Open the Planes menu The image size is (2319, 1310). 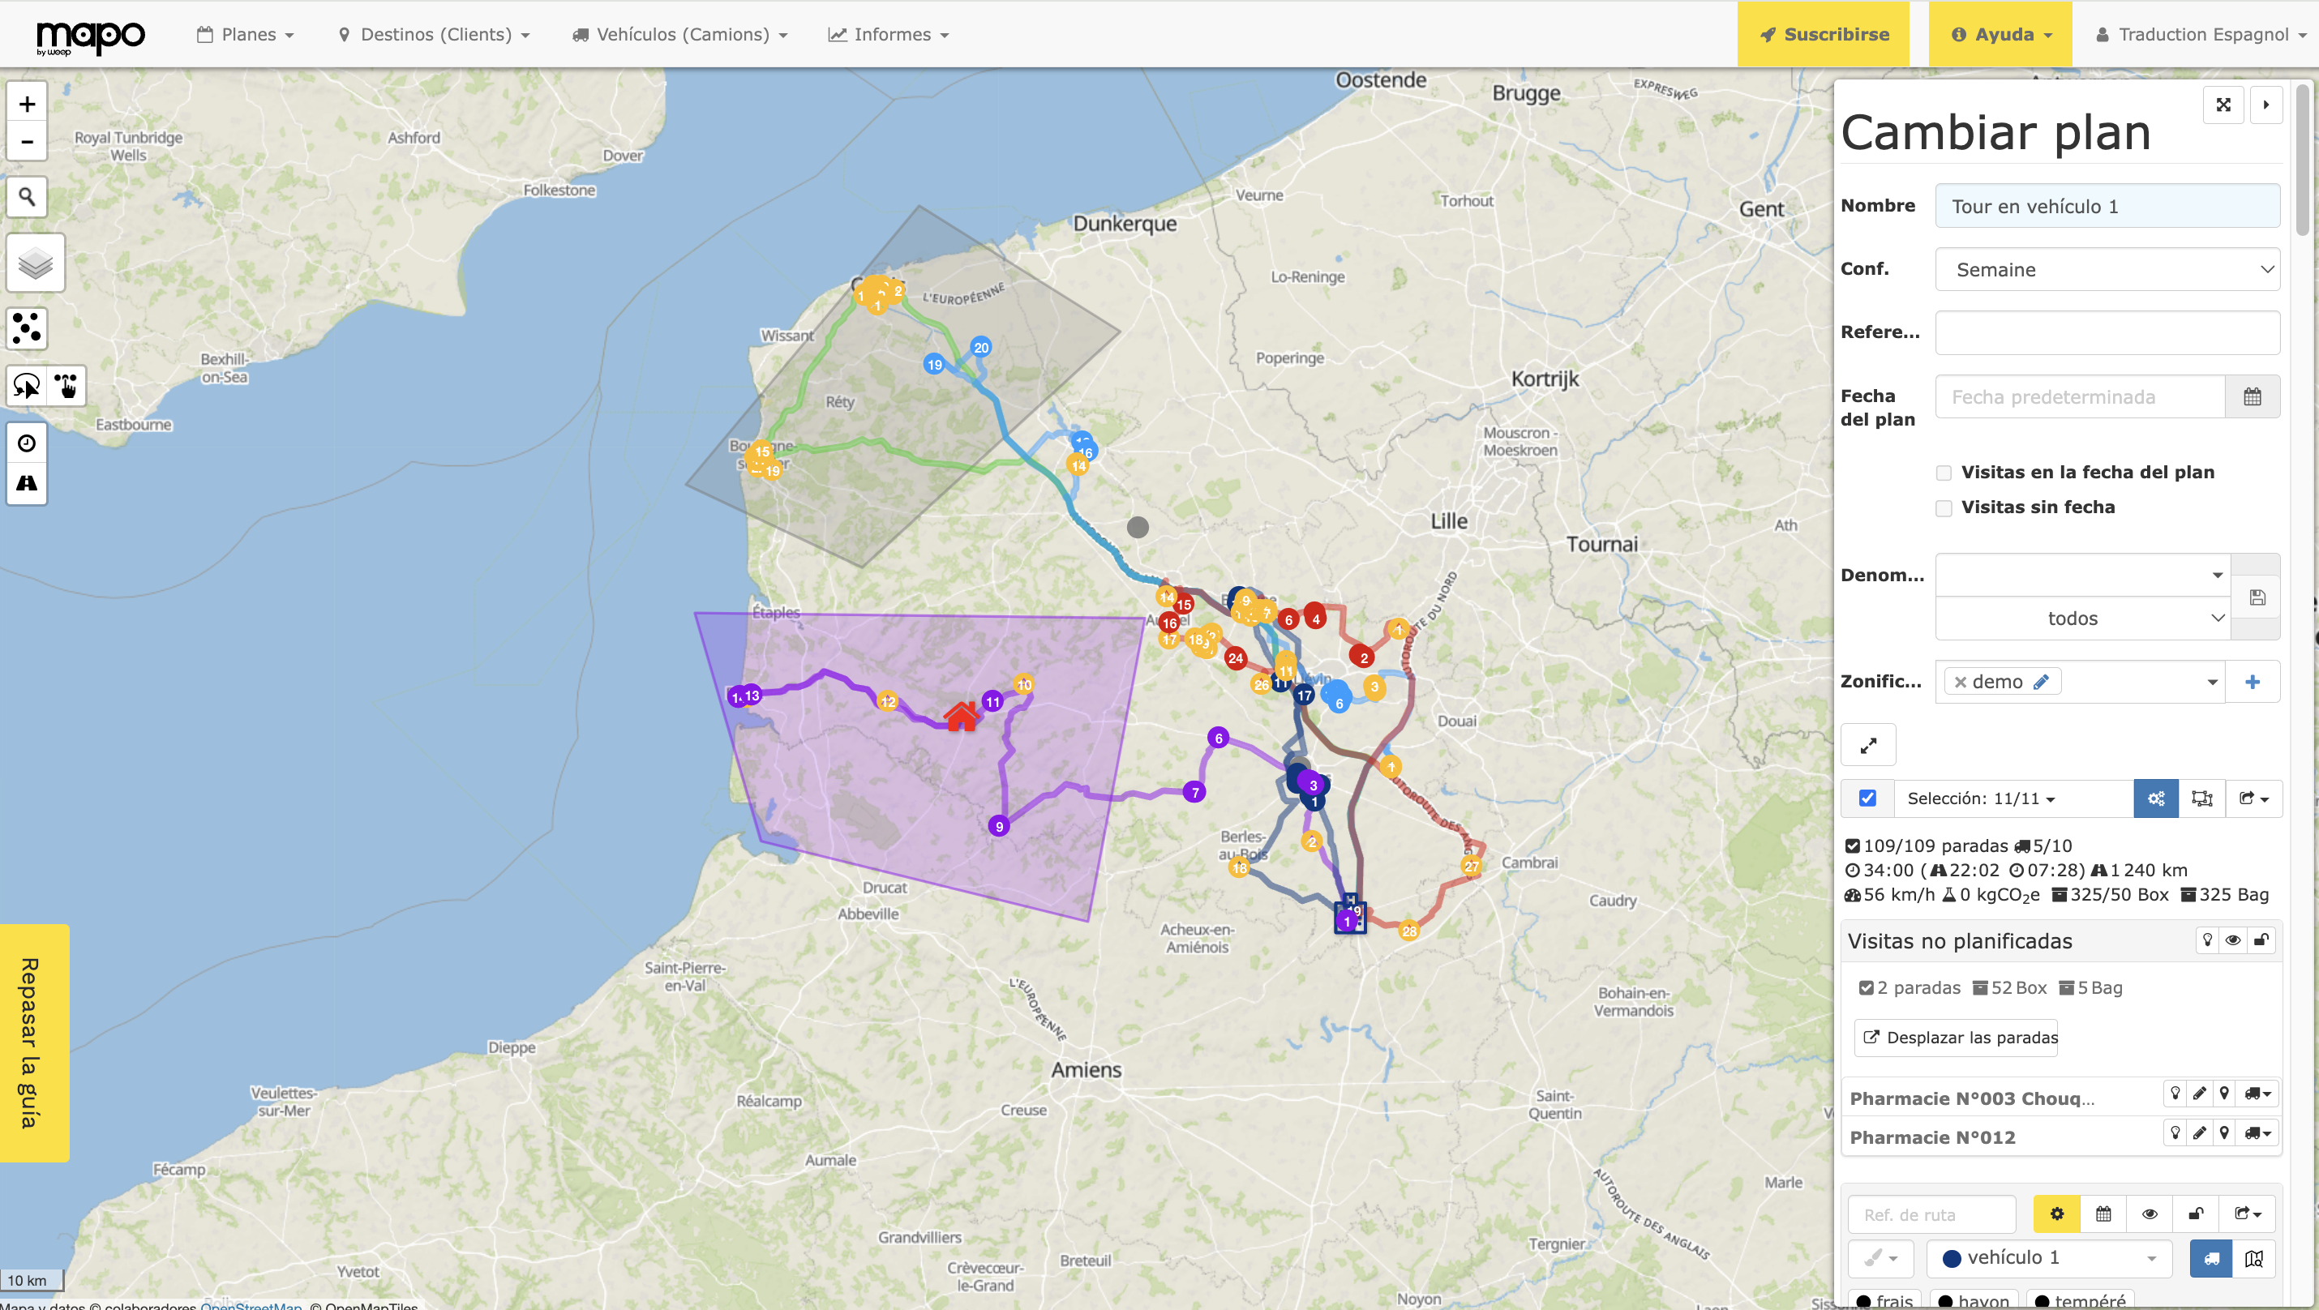[x=245, y=34]
